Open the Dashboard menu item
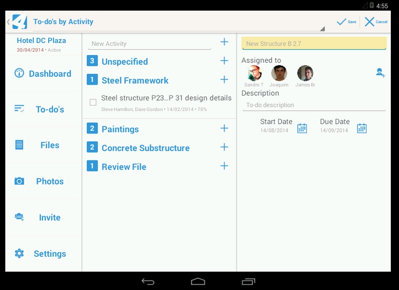Image resolution: width=399 pixels, height=290 pixels. coord(43,73)
